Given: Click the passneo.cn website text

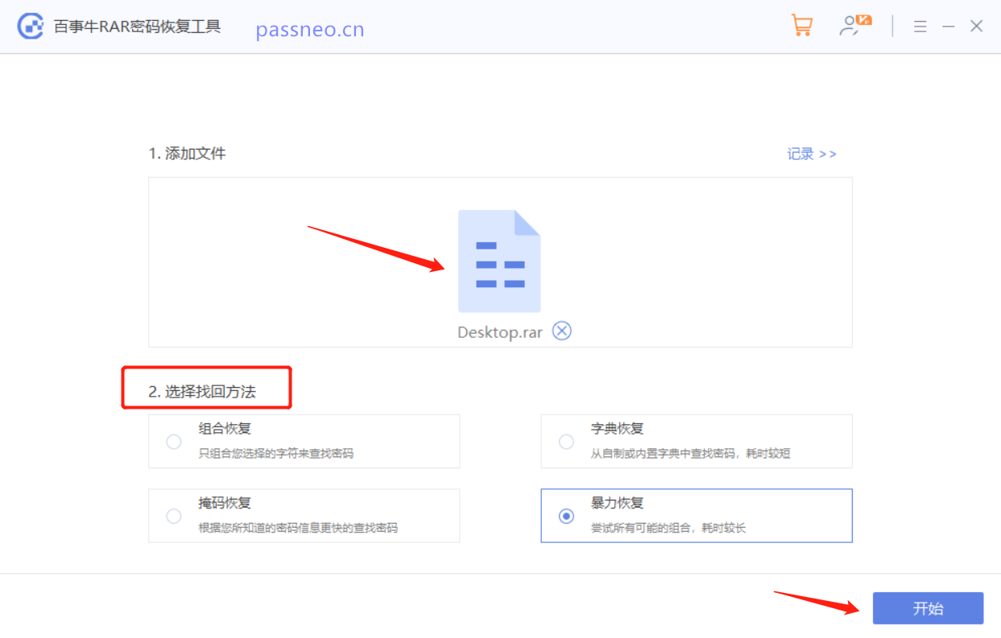Looking at the screenshot, I should pos(310,30).
